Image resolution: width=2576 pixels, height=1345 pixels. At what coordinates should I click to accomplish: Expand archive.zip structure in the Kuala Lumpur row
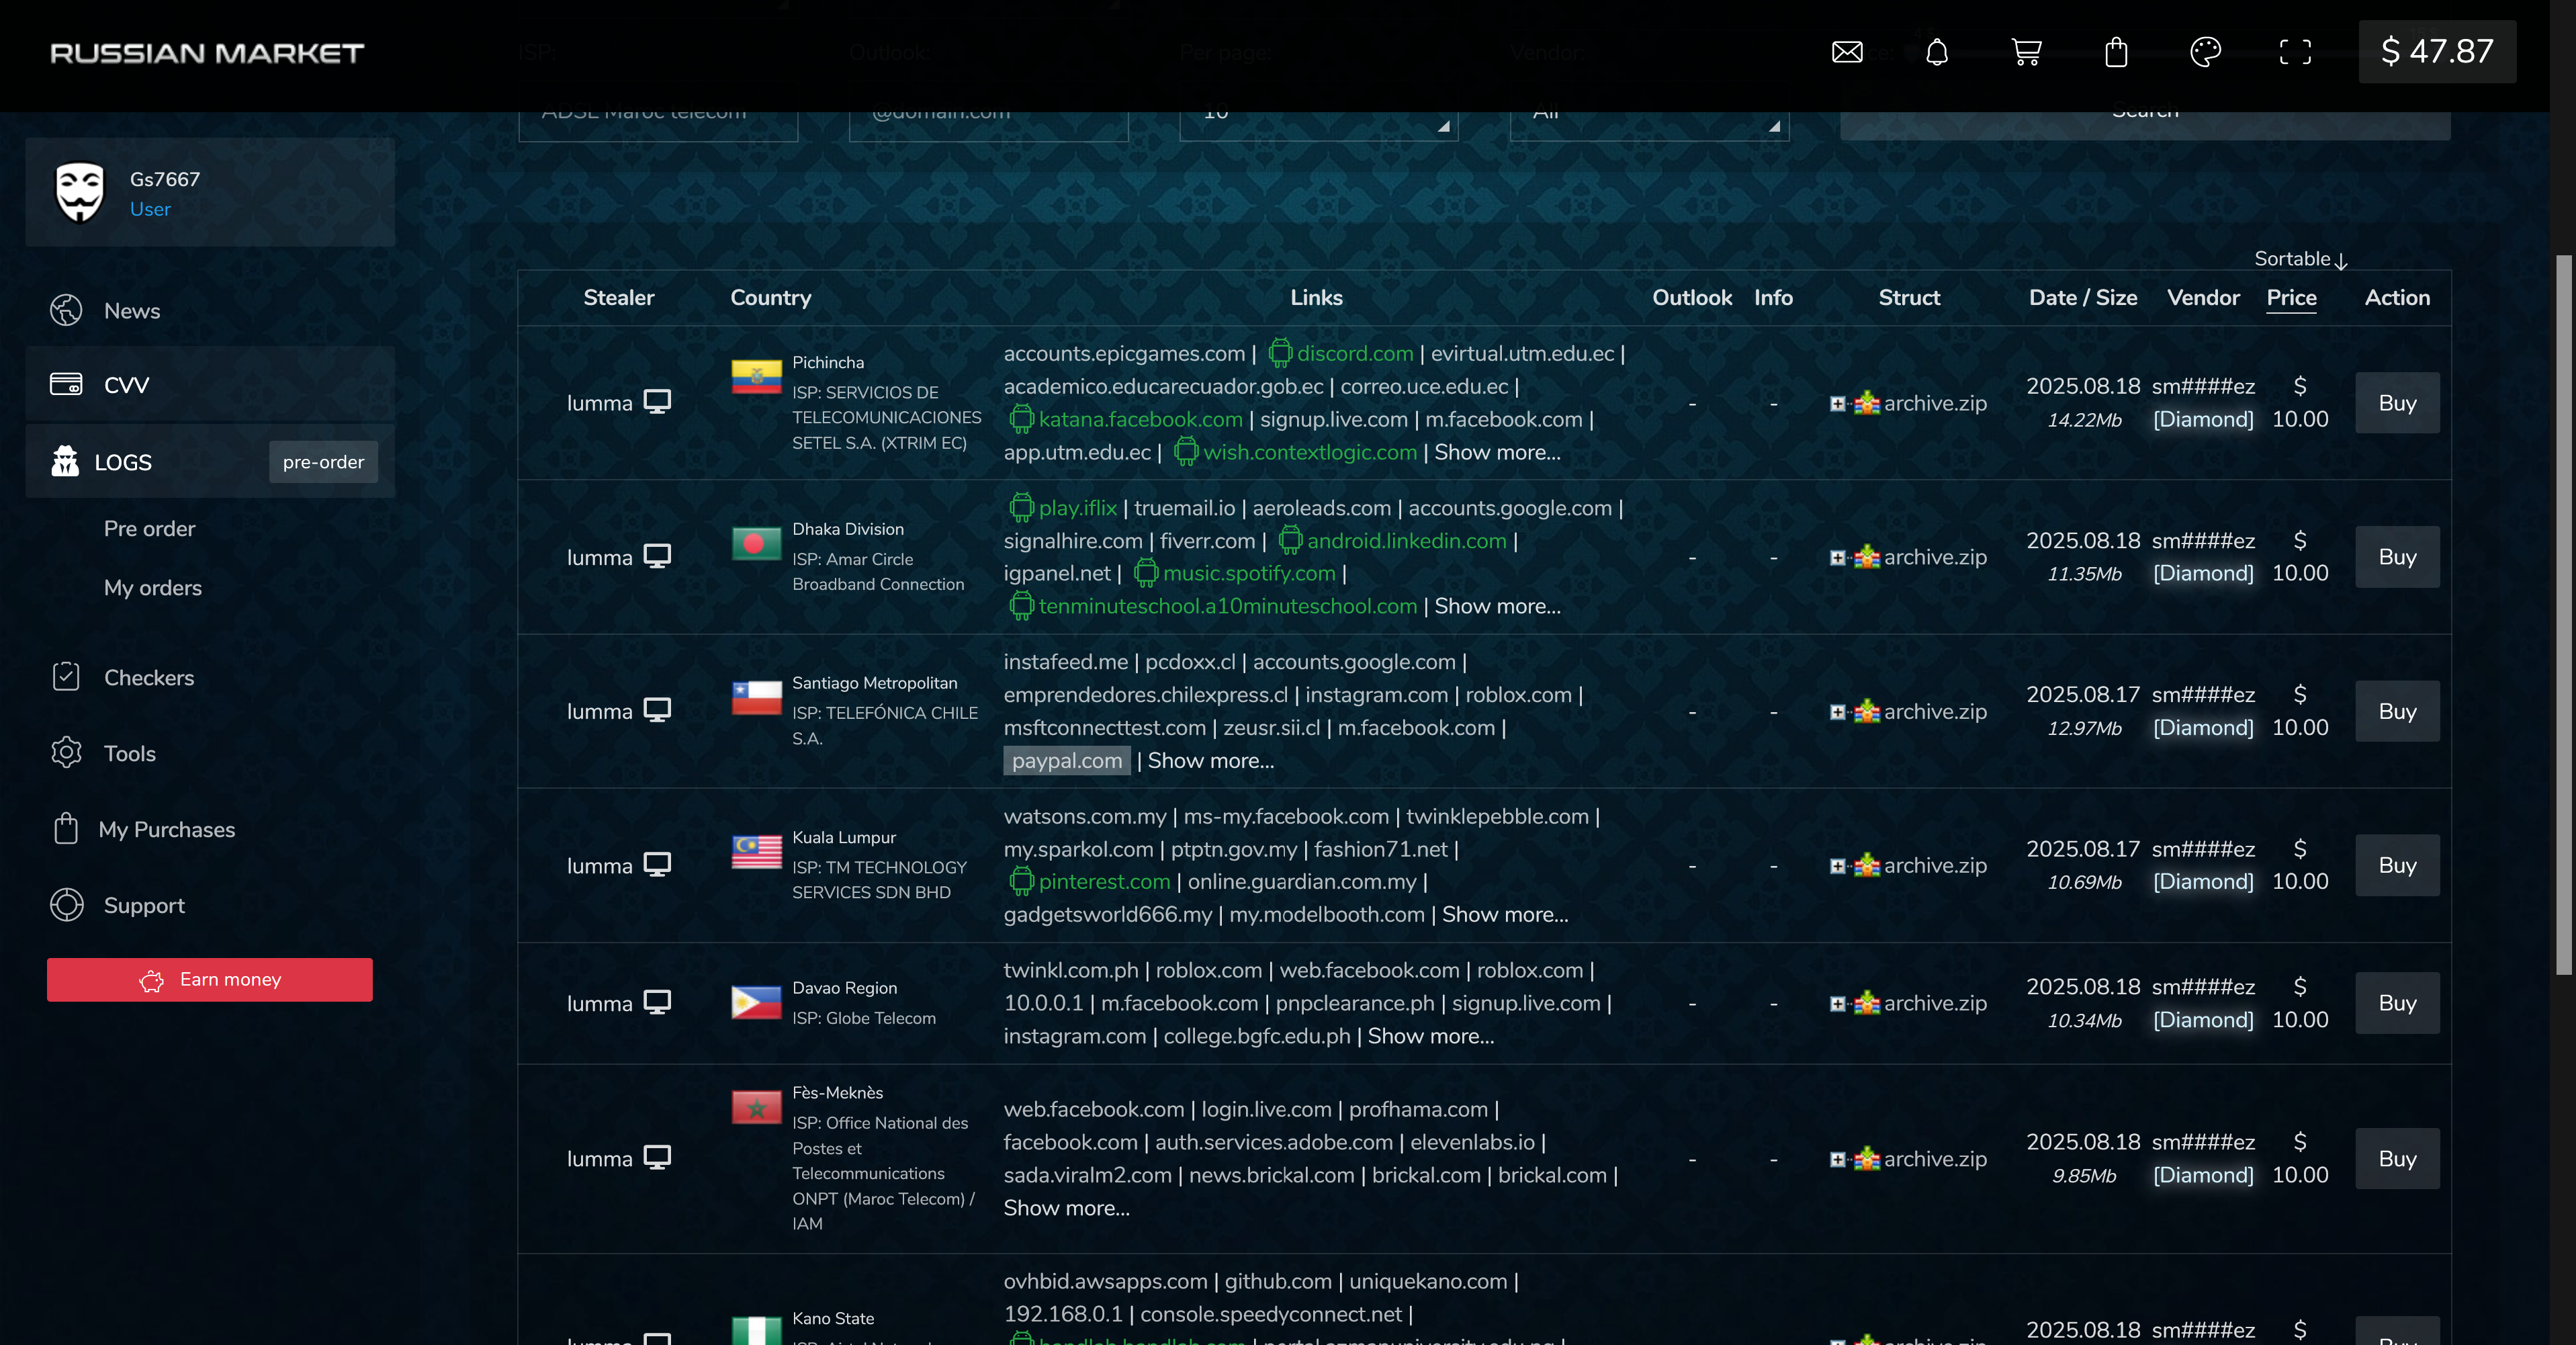tap(1837, 865)
